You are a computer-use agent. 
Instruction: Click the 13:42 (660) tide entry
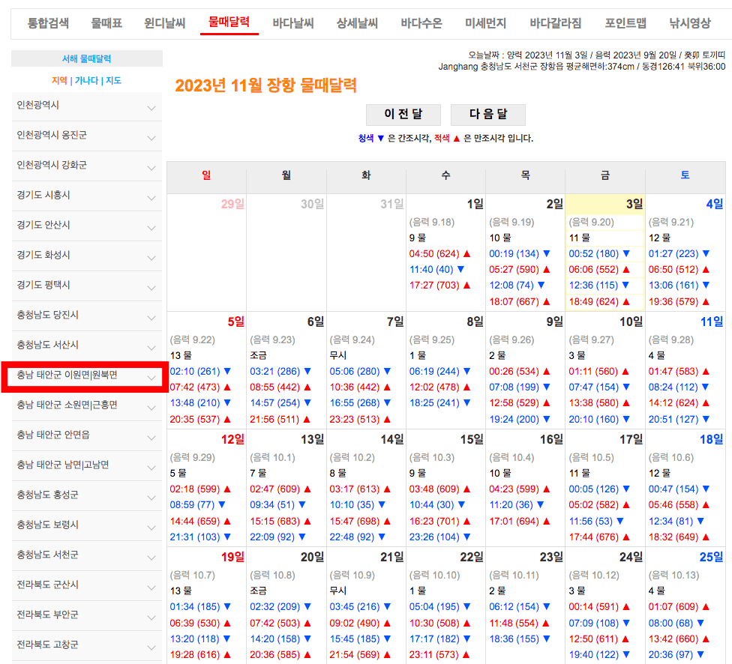[679, 639]
